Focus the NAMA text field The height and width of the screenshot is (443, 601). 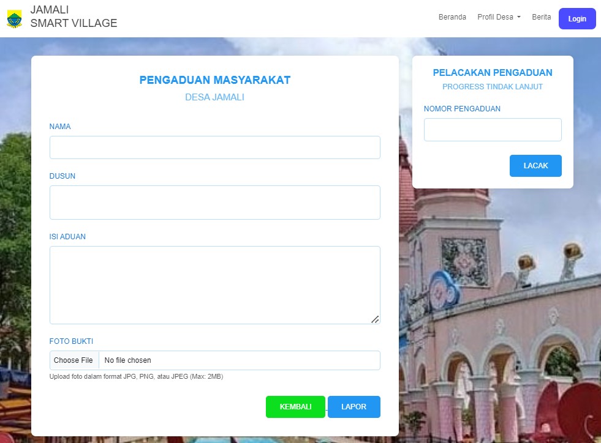[x=214, y=147]
